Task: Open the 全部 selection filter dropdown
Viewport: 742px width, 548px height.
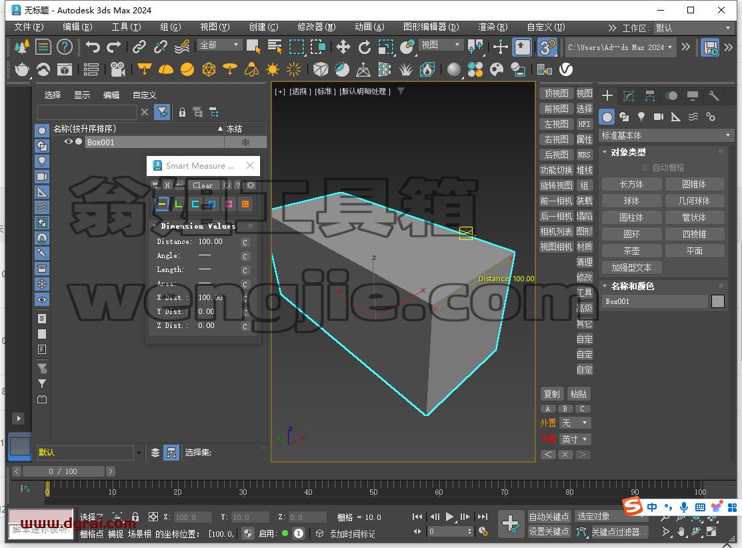Action: pos(219,45)
